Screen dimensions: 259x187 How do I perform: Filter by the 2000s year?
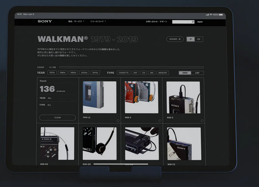point(84,73)
